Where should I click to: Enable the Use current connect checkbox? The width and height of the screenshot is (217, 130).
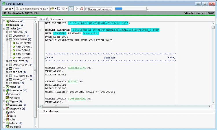click(86, 9)
